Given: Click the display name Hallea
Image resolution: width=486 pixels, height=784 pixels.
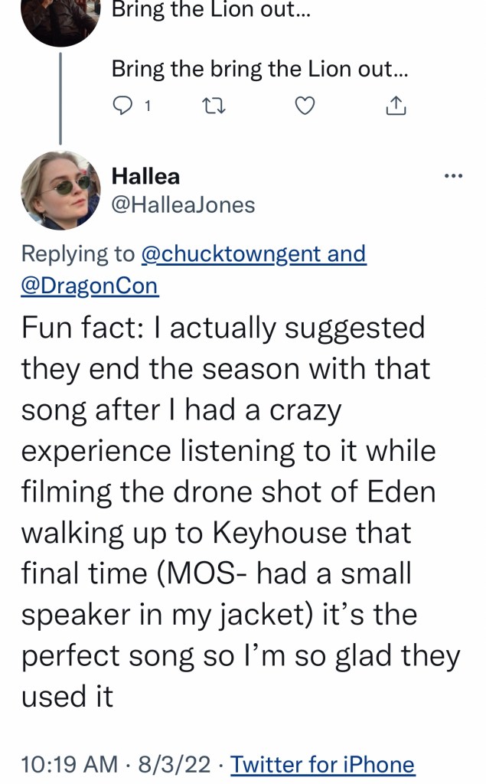Looking at the screenshot, I should coord(145,176).
